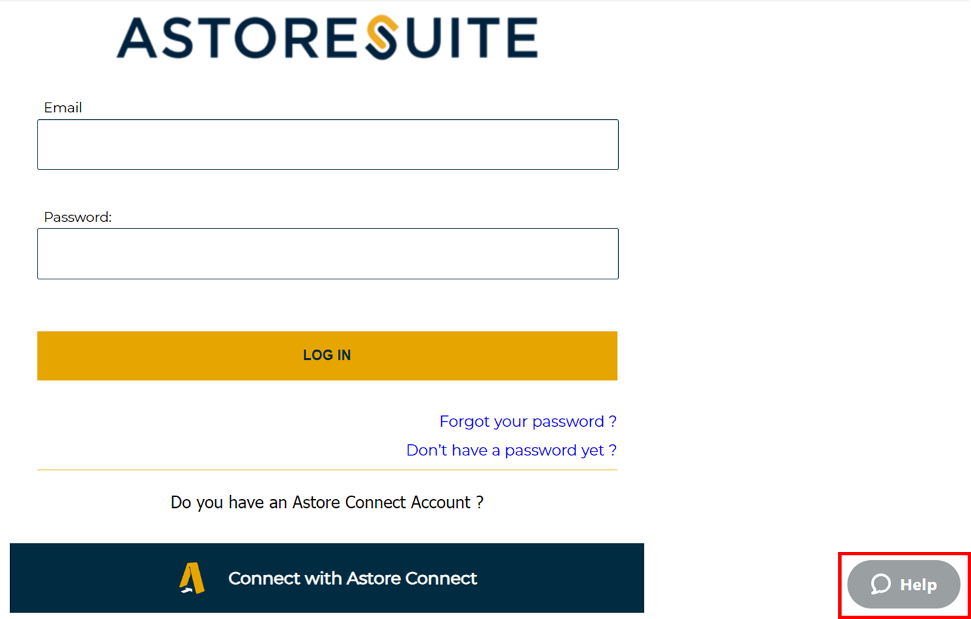Select the Email field label

[63, 108]
